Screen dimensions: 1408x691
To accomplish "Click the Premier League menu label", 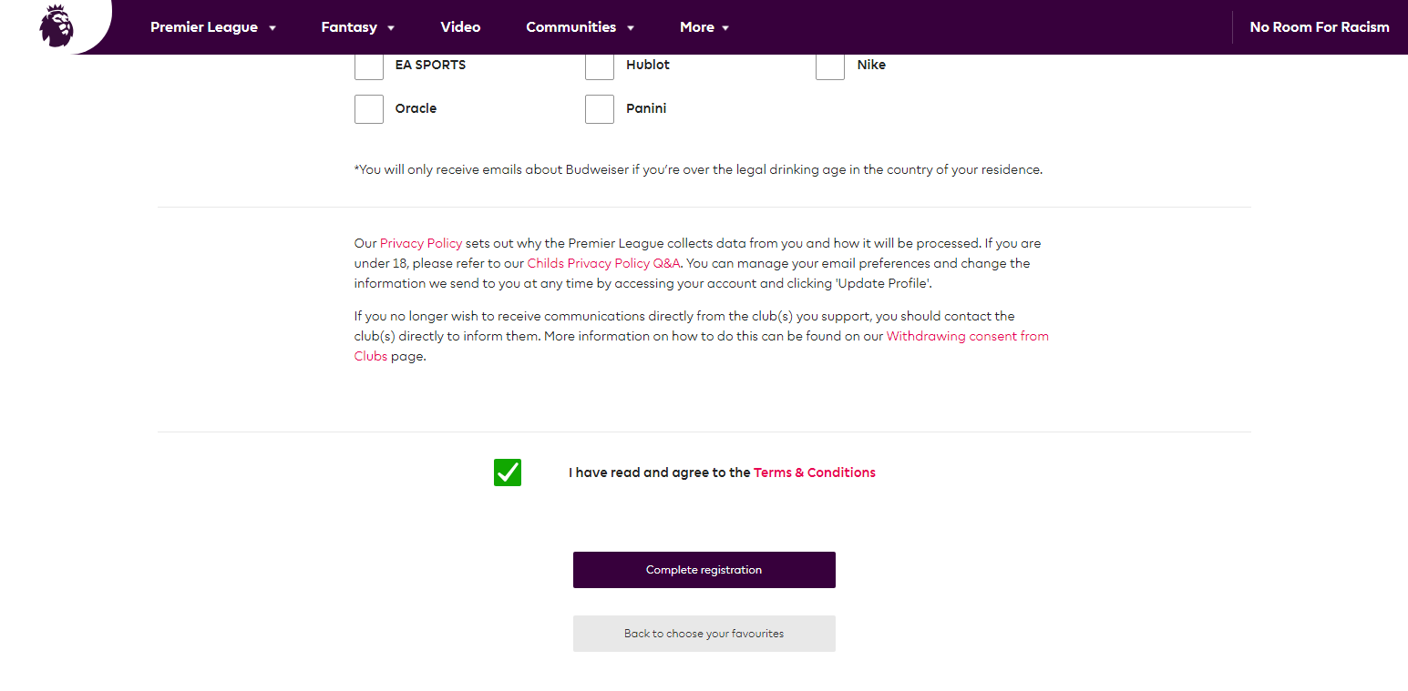I will pyautogui.click(x=204, y=27).
